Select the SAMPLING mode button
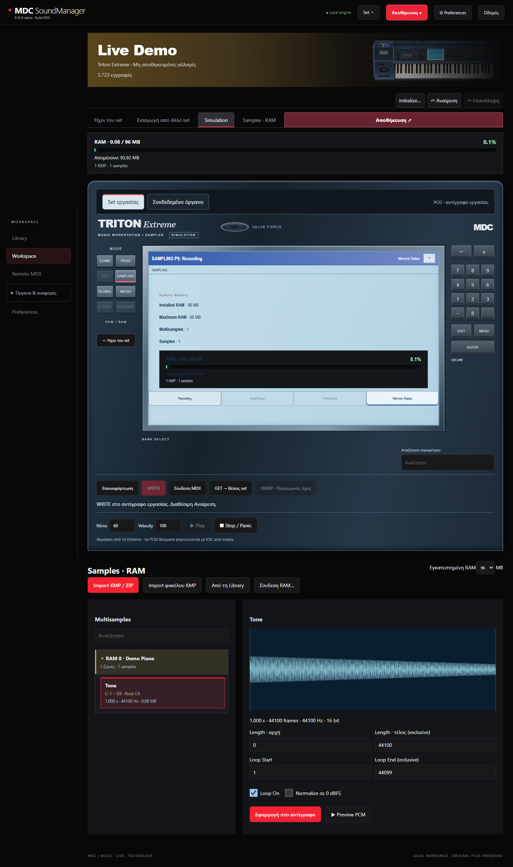This screenshot has height=867, width=513. 125,276
